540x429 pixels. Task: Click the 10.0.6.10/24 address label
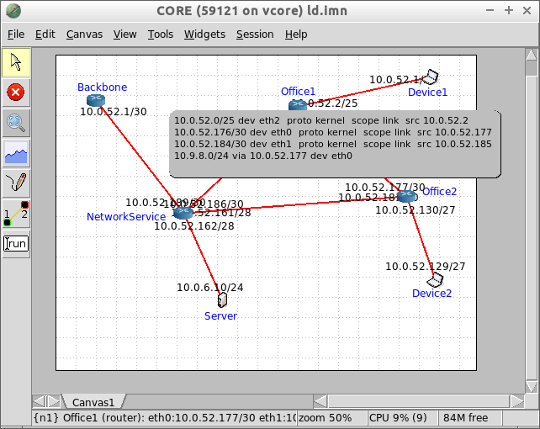pyautogui.click(x=210, y=287)
